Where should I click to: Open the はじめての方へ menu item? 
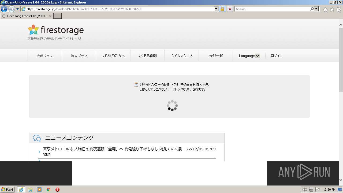pyautogui.click(x=113, y=56)
